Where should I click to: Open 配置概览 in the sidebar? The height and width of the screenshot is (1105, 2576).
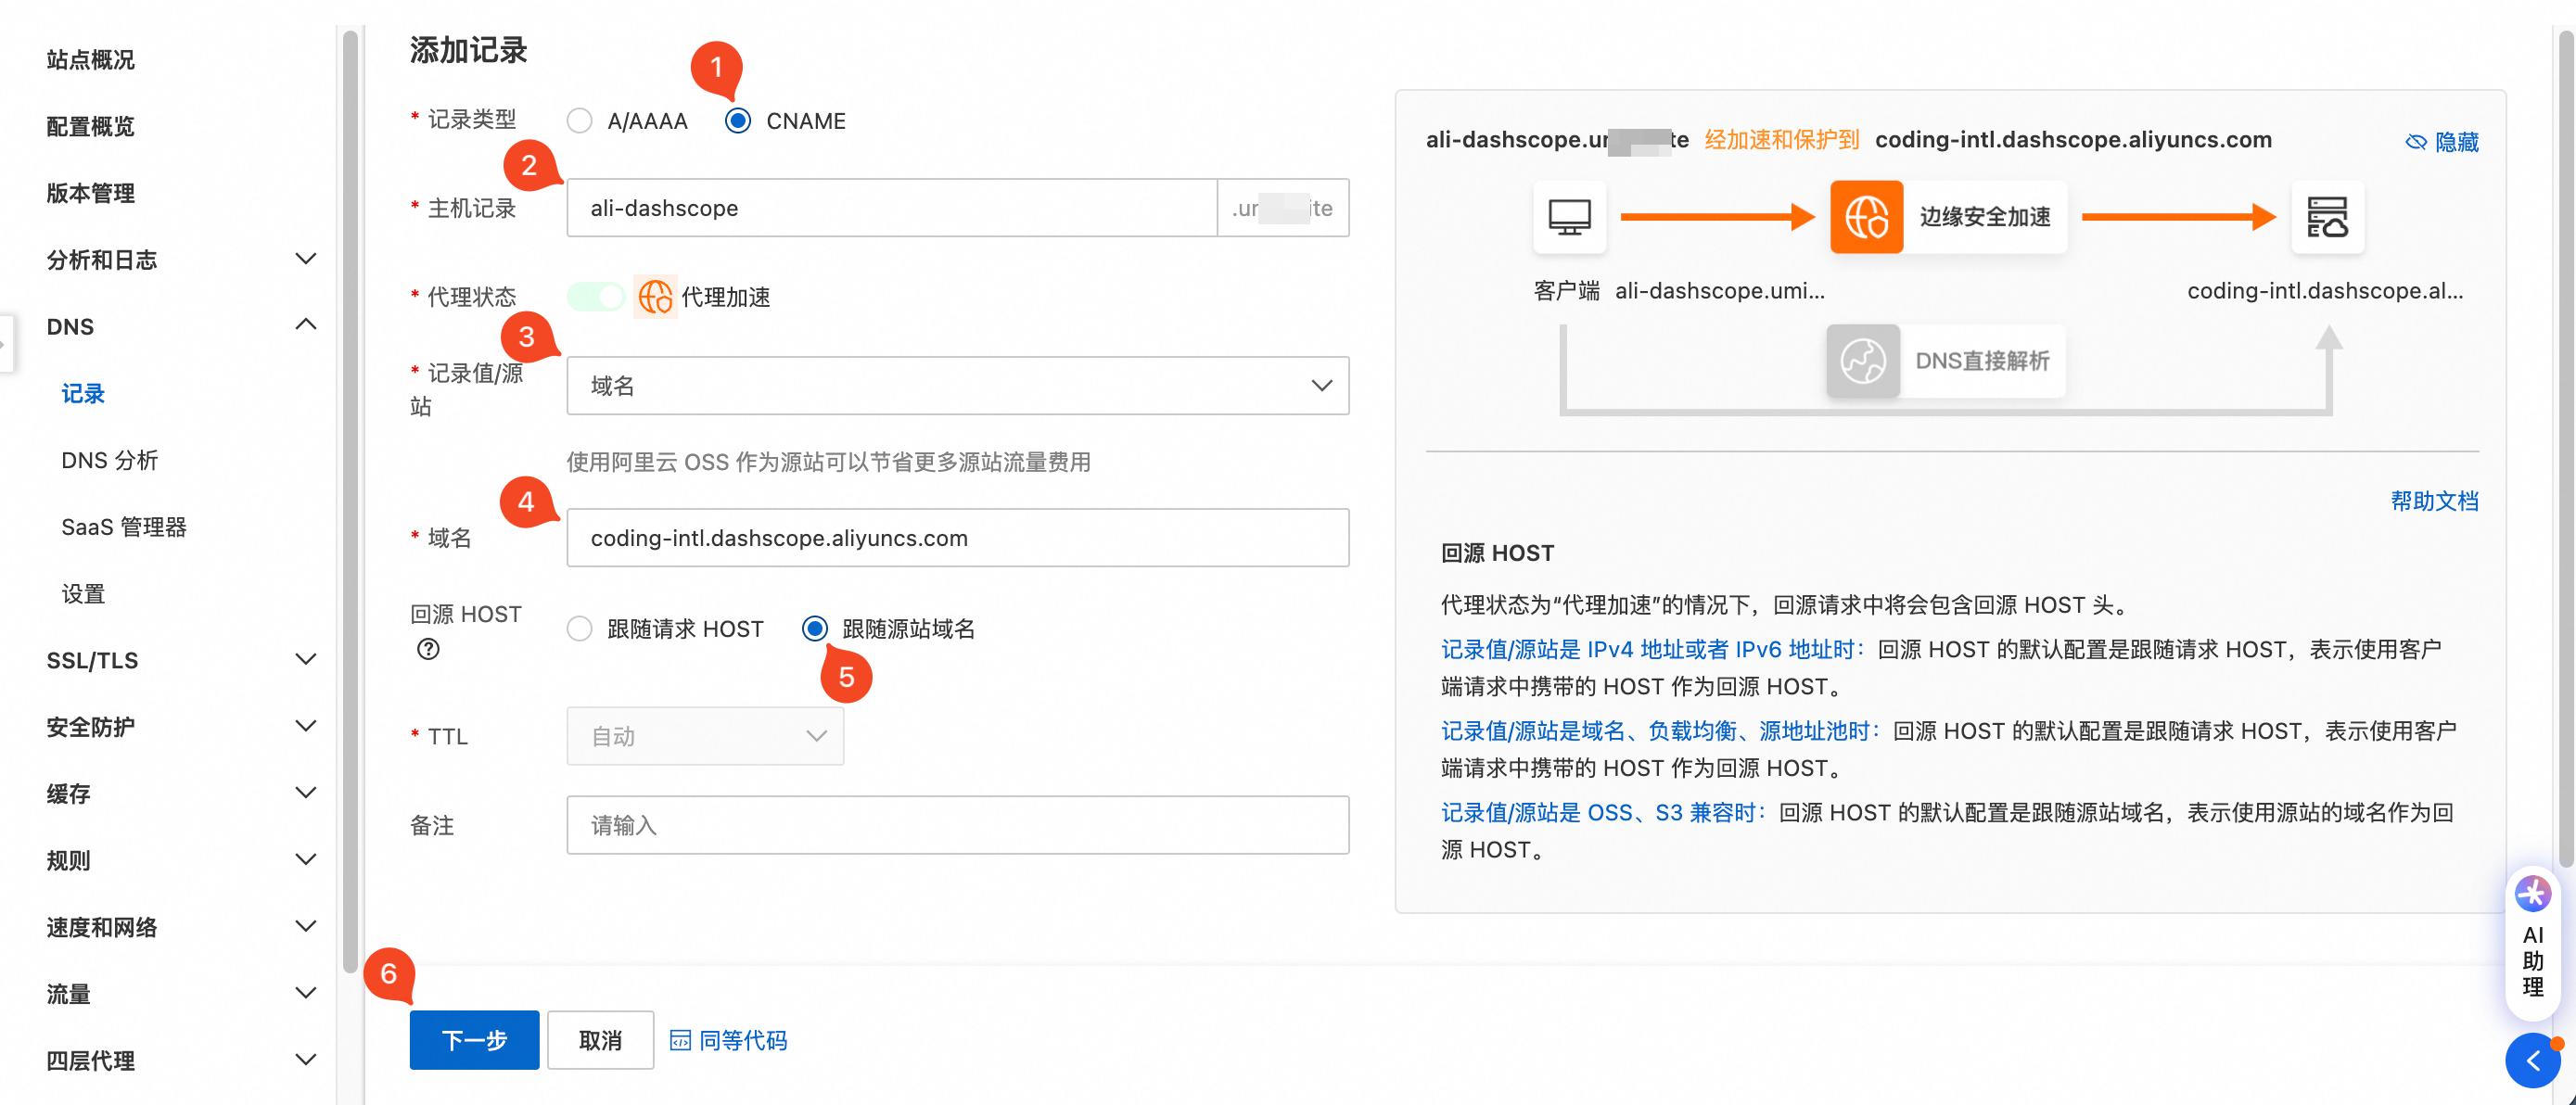pyautogui.click(x=90, y=127)
